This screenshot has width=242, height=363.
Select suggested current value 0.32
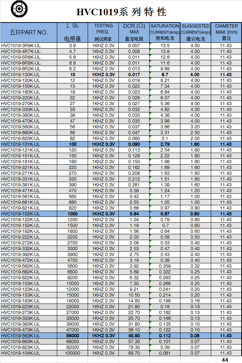click(x=195, y=266)
